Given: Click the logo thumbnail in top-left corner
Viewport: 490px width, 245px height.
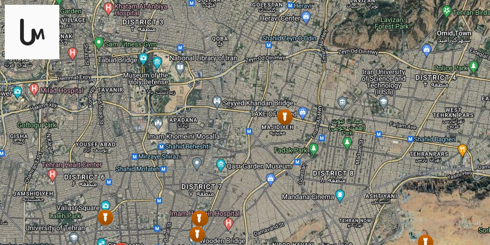Looking at the screenshot, I should (32, 32).
